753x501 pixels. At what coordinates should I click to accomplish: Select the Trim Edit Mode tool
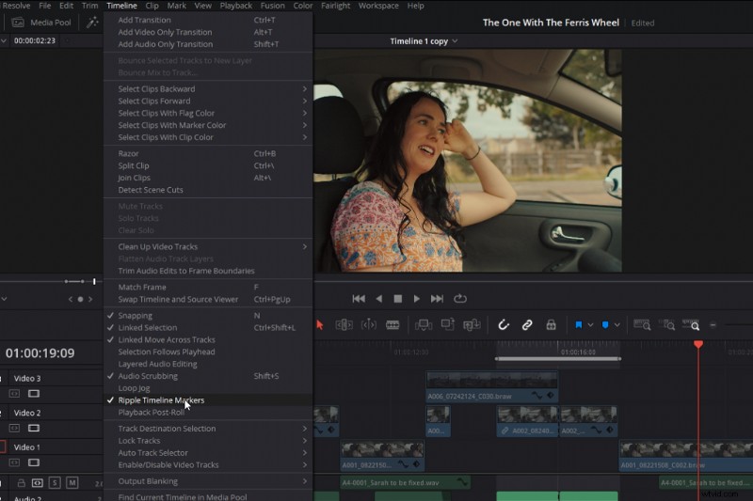[344, 325]
